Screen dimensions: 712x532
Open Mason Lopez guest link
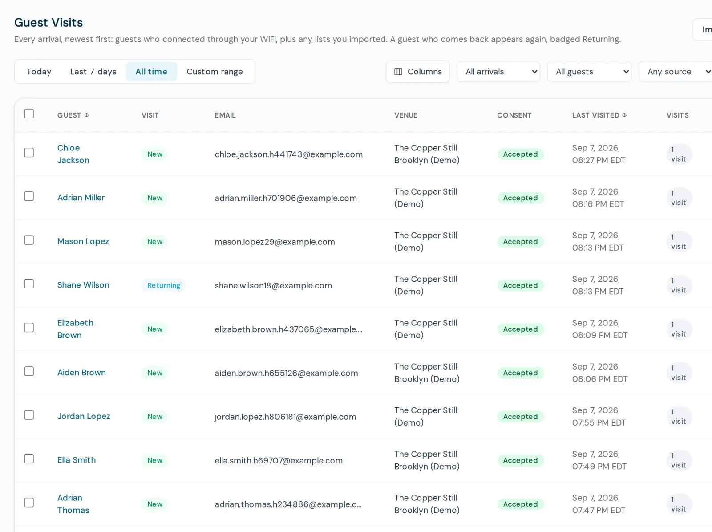tap(83, 241)
